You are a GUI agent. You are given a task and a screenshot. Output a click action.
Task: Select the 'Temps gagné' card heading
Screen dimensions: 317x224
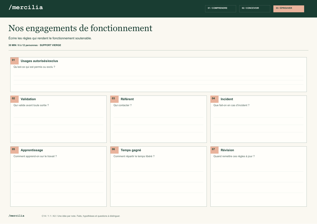coord(131,150)
